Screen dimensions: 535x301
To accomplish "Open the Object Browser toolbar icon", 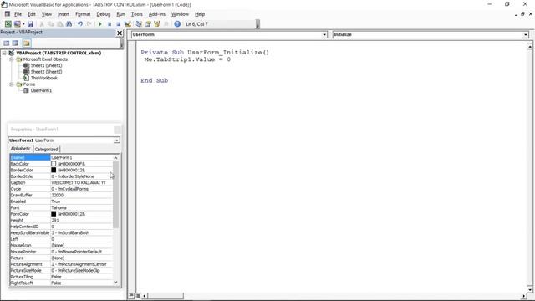I will point(157,24).
